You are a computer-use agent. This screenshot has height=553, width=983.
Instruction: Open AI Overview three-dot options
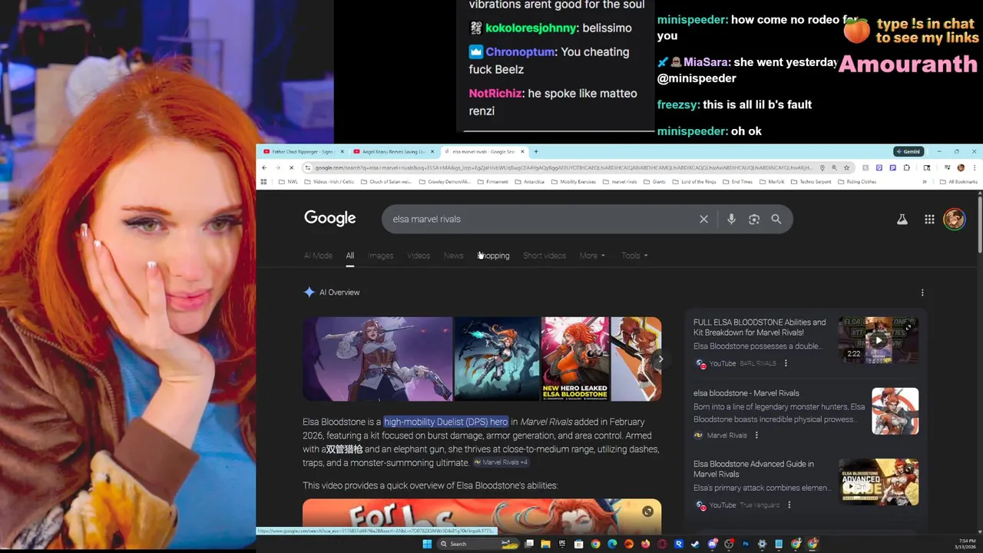(922, 293)
